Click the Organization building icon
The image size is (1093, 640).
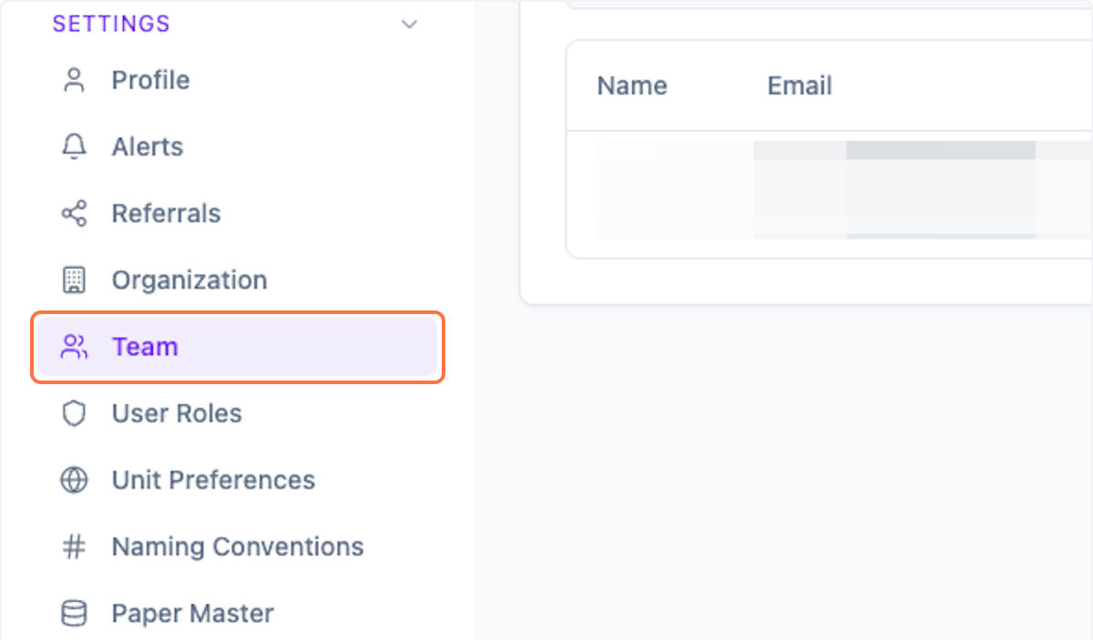point(73,279)
